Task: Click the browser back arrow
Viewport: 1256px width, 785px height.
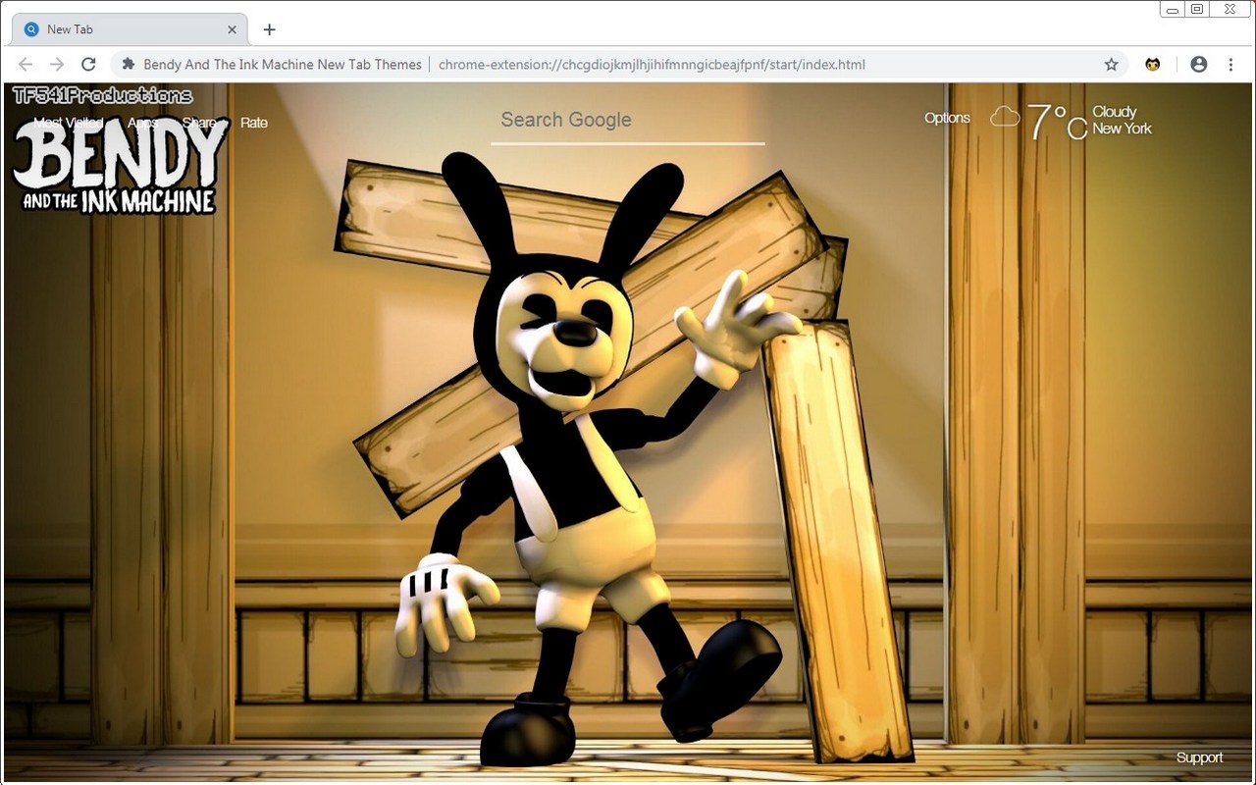Action: point(26,64)
